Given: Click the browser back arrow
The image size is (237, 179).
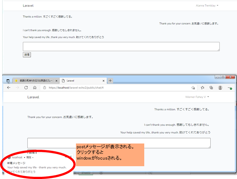Looking at the screenshot, I should point(9,87).
